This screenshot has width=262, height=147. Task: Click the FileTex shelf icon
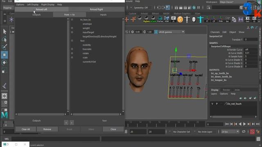[x=160, y=19]
